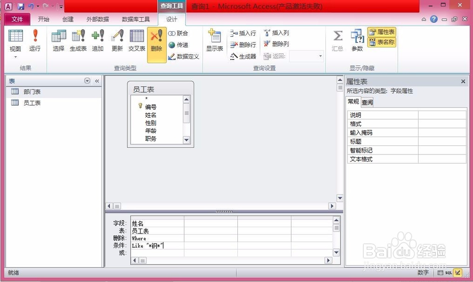Viewport: 473px width, 282px height.
Task: Select 部门表 in the navigation pane
Action: 54,92
